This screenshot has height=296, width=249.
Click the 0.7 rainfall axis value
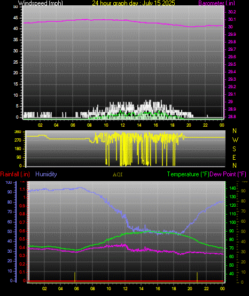tap(22, 222)
